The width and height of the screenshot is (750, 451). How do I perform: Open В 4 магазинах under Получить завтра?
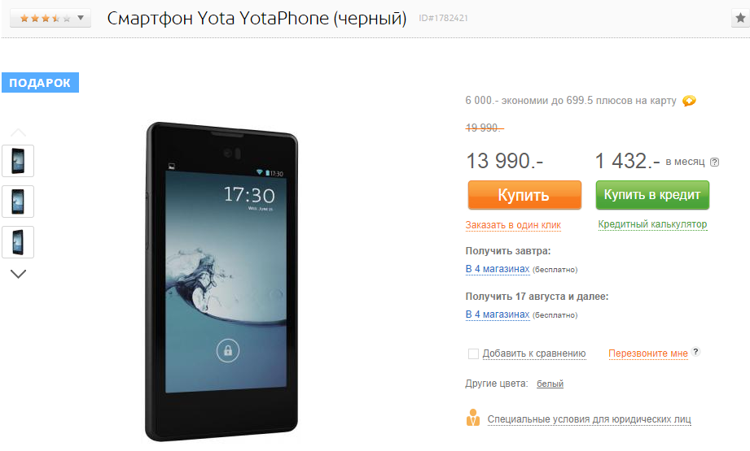tap(498, 269)
